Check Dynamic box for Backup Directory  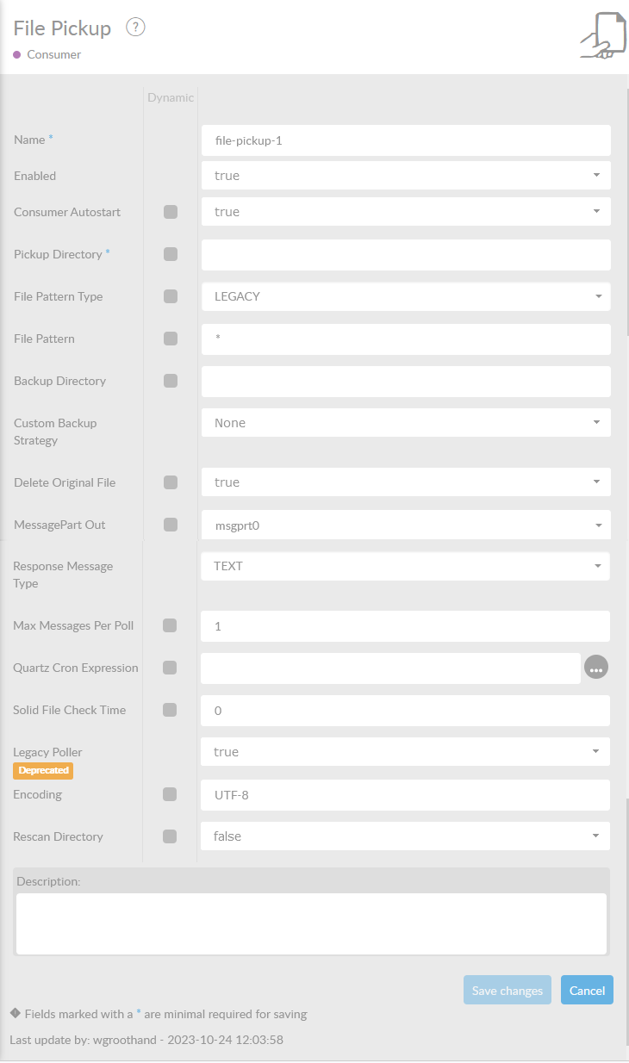pos(171,381)
